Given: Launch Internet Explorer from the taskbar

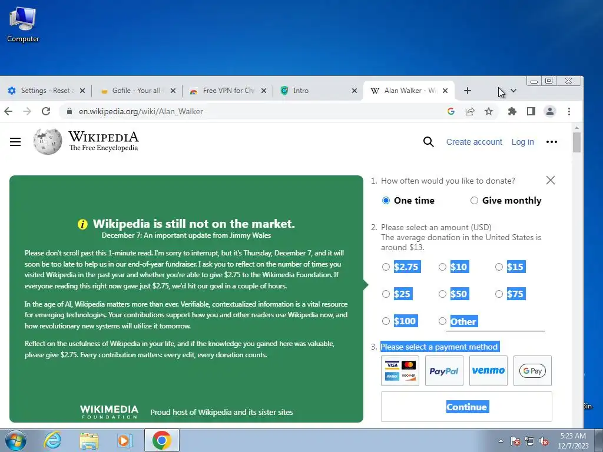Looking at the screenshot, I should 52,440.
